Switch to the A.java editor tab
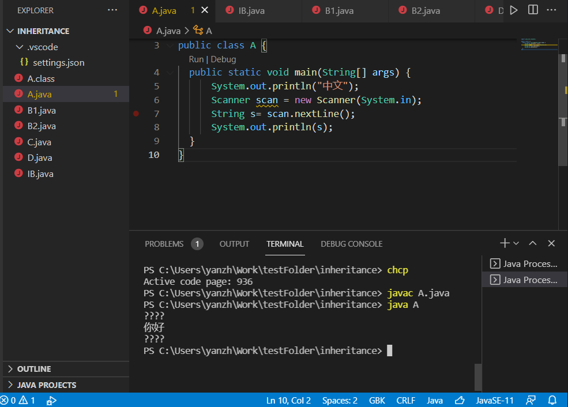This screenshot has width=568, height=407. pyautogui.click(x=172, y=11)
